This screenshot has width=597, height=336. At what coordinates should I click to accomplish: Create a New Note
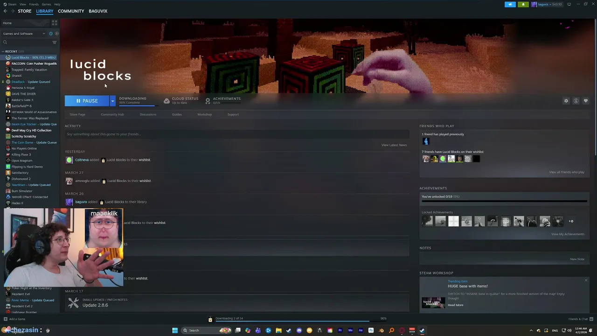(577, 259)
